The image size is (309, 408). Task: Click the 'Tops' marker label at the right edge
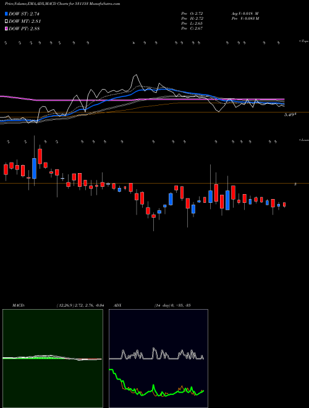[304, 41]
